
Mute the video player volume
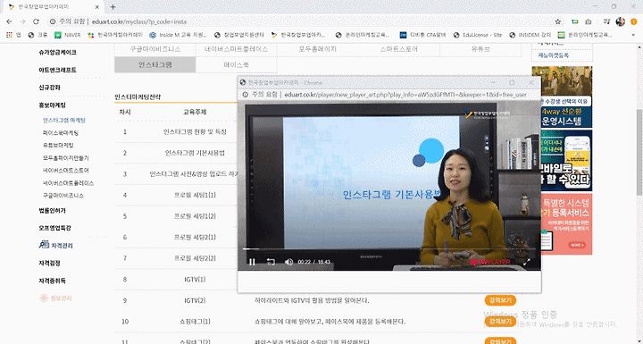[288, 262]
